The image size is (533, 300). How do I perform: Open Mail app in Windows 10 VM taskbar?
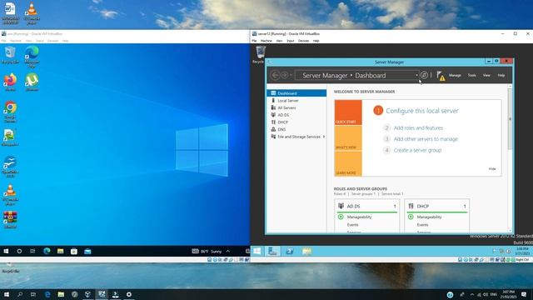pos(87,252)
